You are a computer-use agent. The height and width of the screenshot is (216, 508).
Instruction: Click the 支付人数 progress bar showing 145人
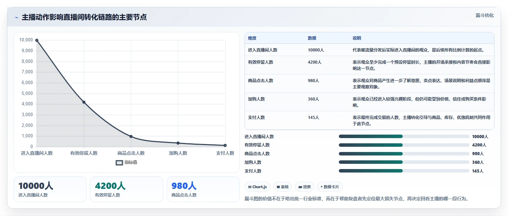click(x=404, y=171)
